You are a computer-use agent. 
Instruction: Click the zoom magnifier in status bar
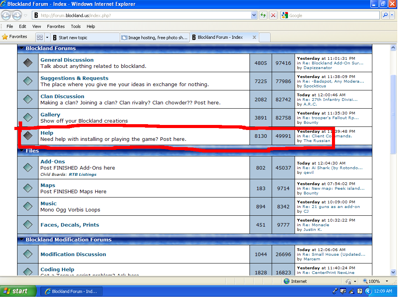365,281
